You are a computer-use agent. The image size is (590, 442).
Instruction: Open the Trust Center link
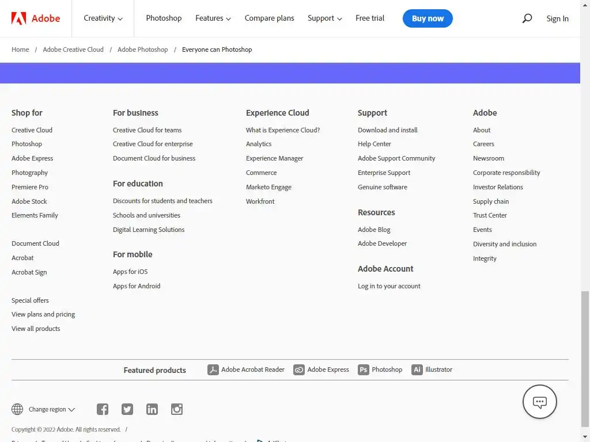coord(490,215)
